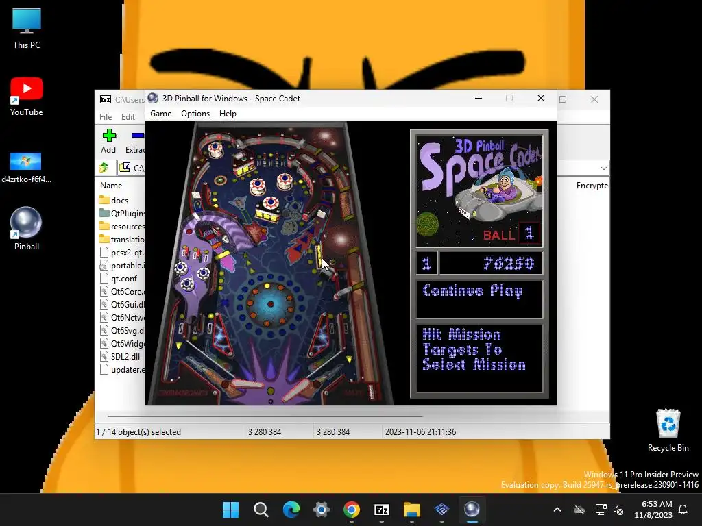
Task: Click the Encrypted column header in 7-Zip
Action: (x=592, y=185)
